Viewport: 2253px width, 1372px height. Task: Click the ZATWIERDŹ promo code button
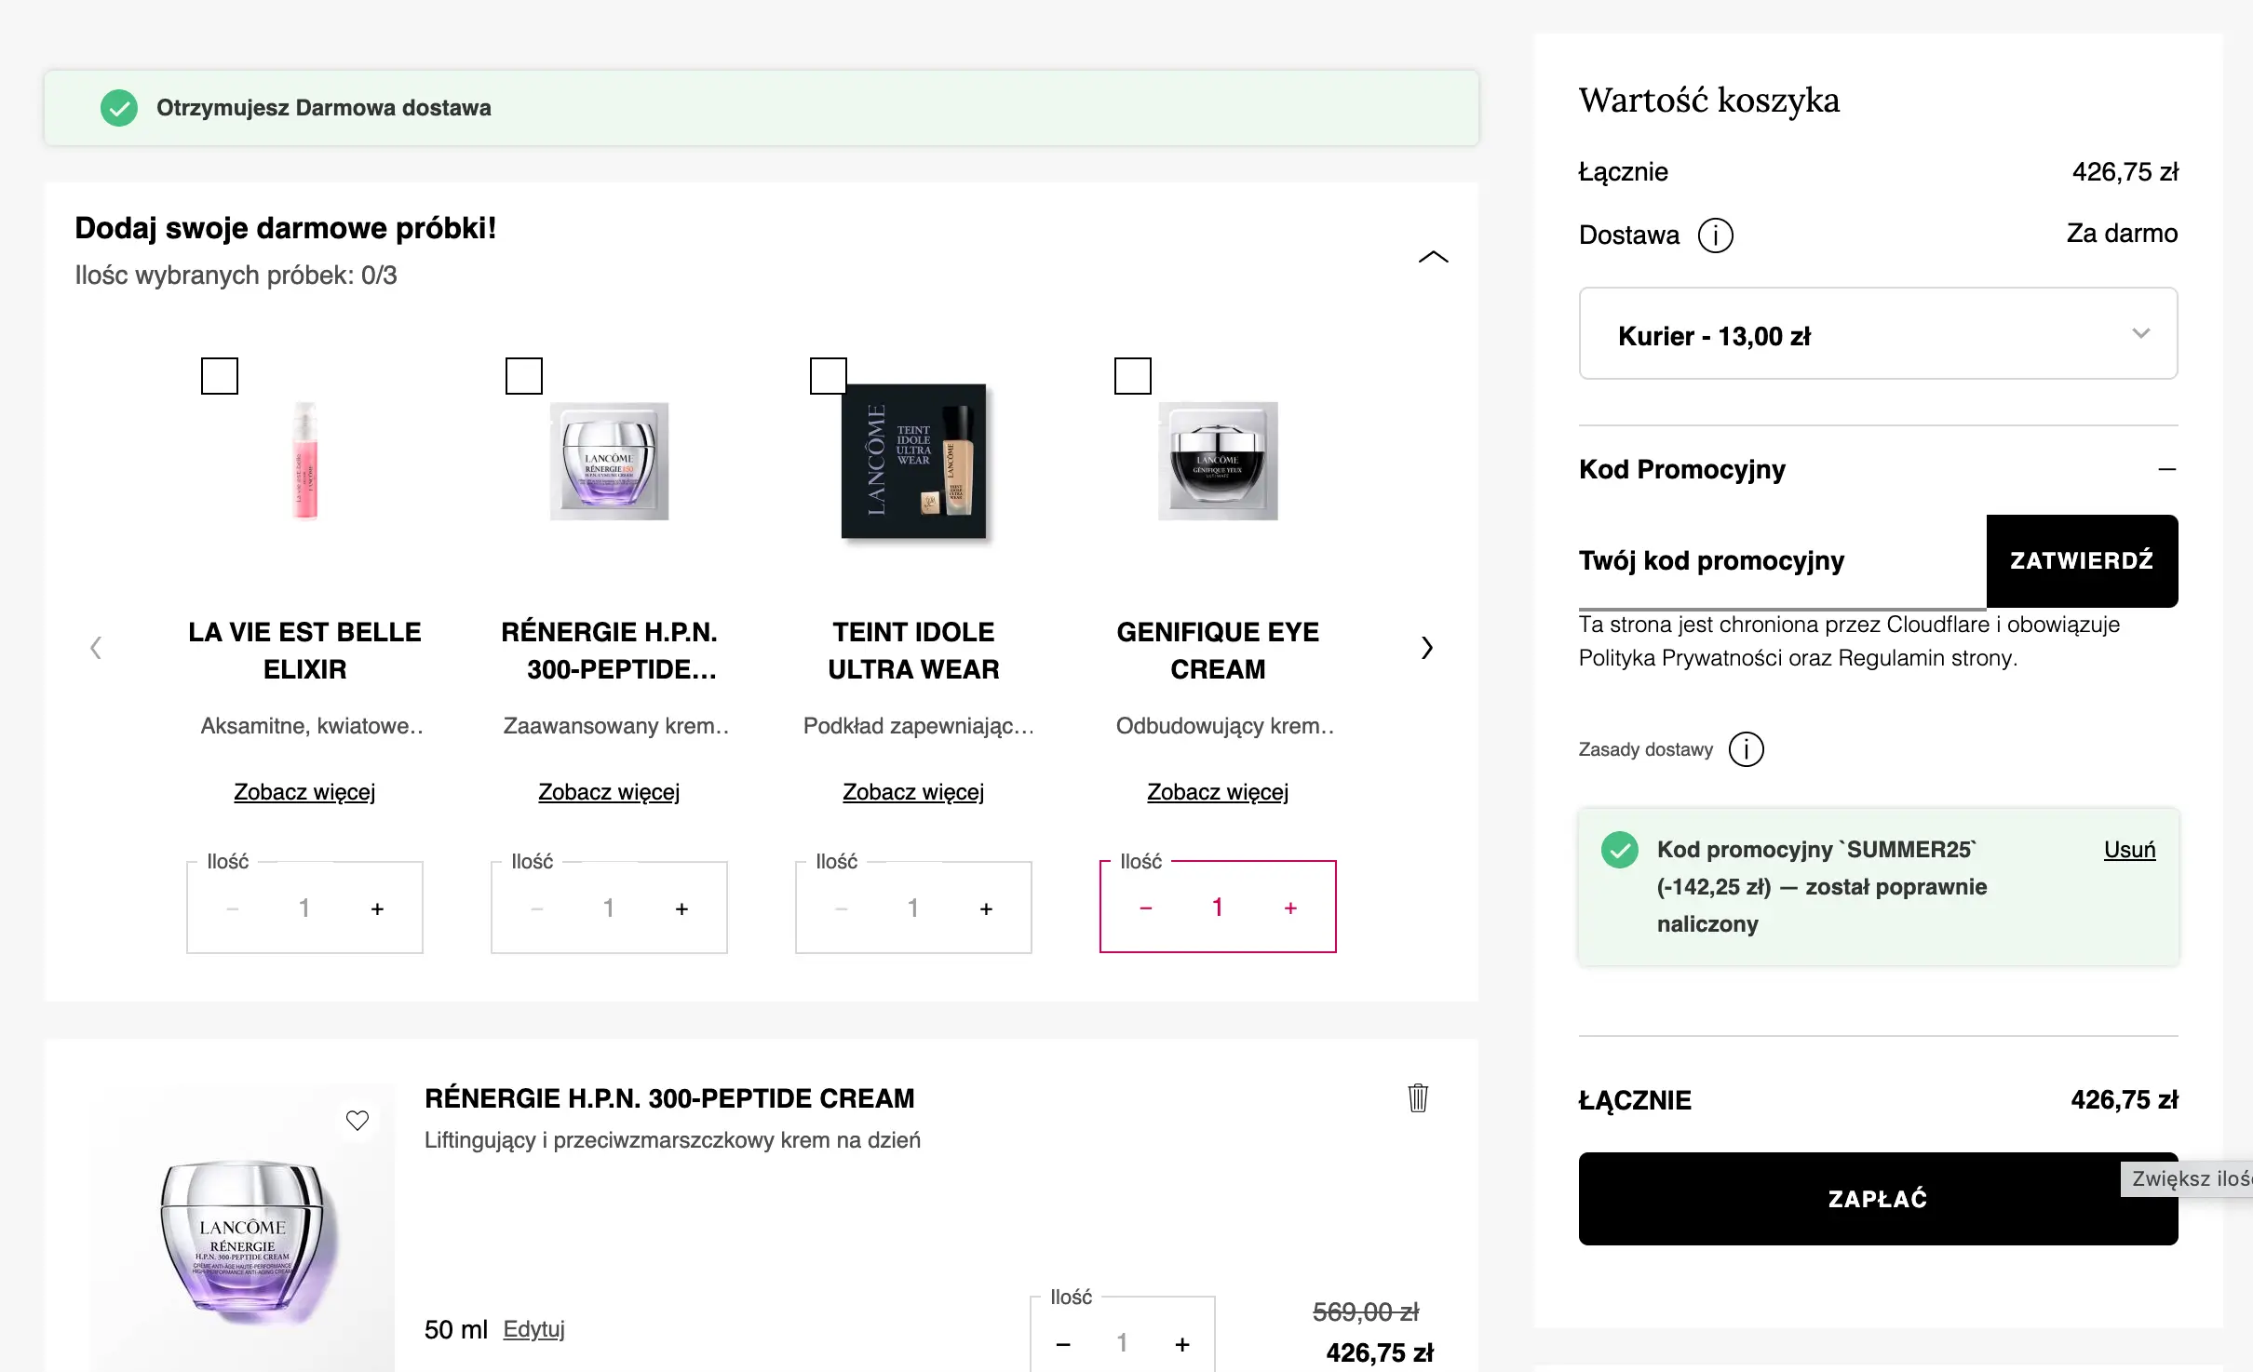[x=2082, y=561]
